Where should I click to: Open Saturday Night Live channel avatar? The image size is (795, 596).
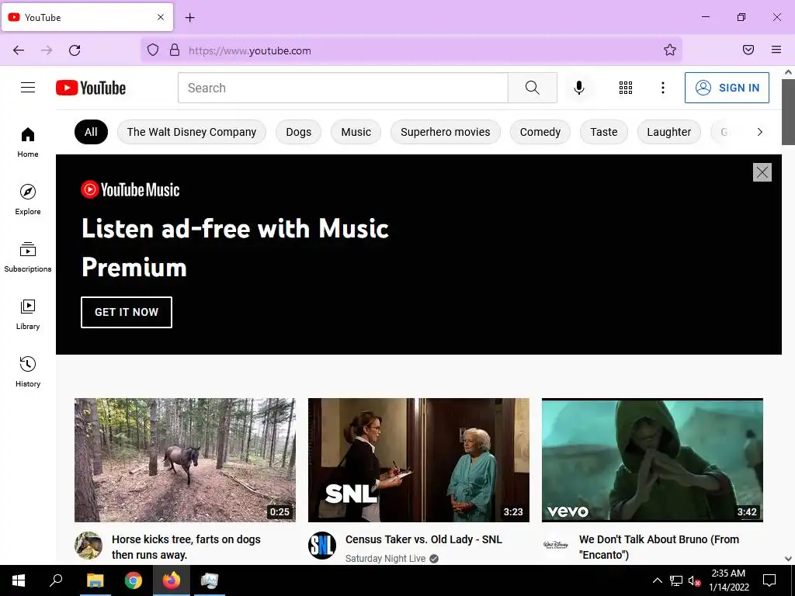[322, 546]
